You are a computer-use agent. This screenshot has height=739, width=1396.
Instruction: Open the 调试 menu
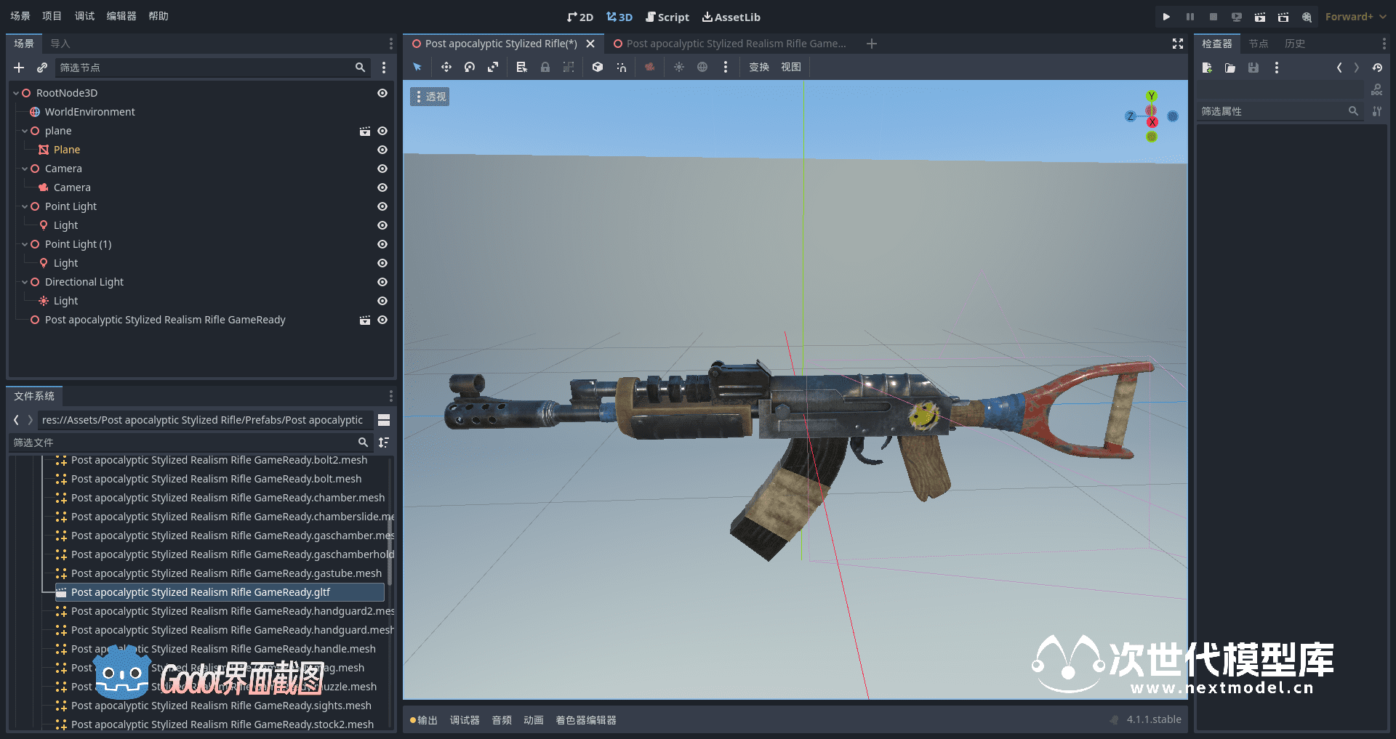pyautogui.click(x=84, y=16)
